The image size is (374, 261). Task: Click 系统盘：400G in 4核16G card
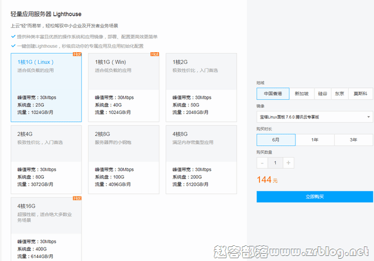coord(32,249)
